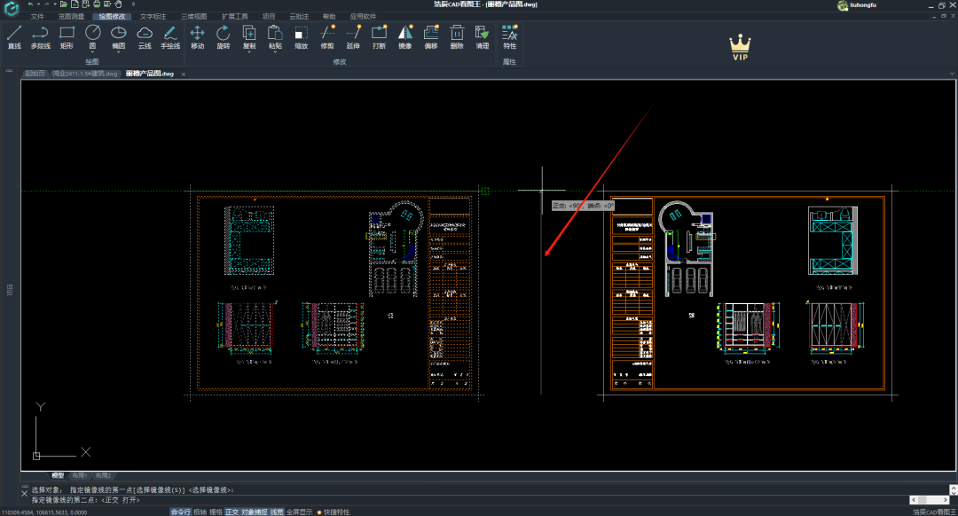Click the horizontal scrollbar at bottom right
This screenshot has height=516, width=958.
pos(930,499)
